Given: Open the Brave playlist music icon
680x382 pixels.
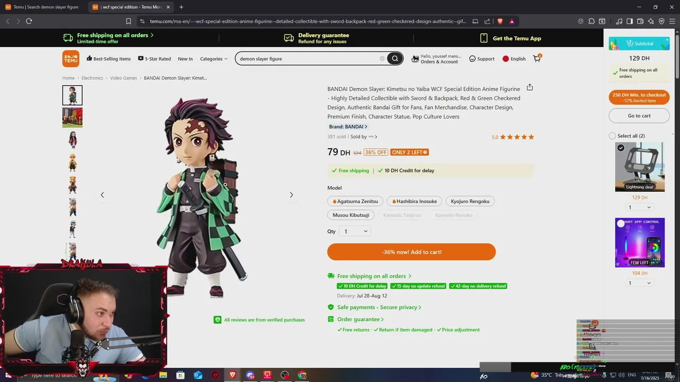Looking at the screenshot, I should (619, 21).
